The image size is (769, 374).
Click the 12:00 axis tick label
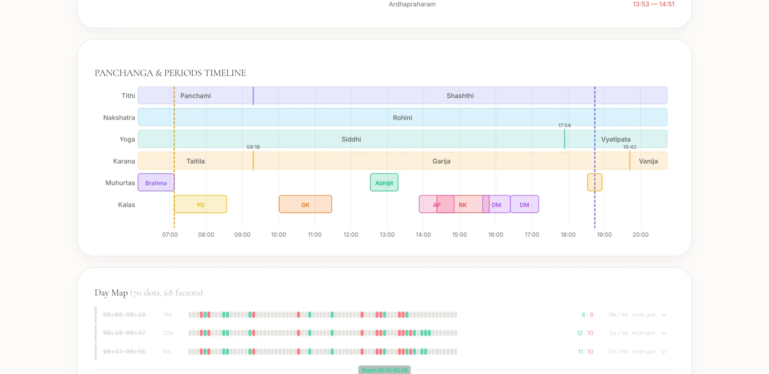351,235
